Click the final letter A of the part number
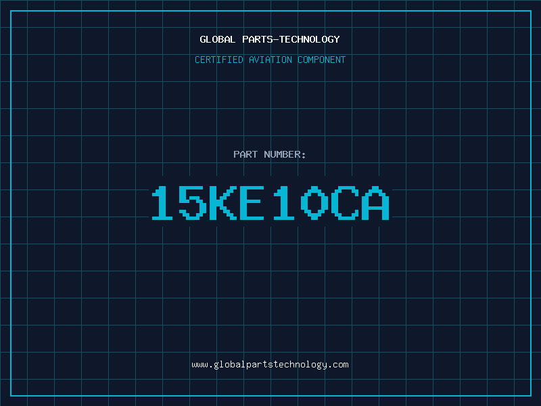This screenshot has width=541, height=406. 375,203
